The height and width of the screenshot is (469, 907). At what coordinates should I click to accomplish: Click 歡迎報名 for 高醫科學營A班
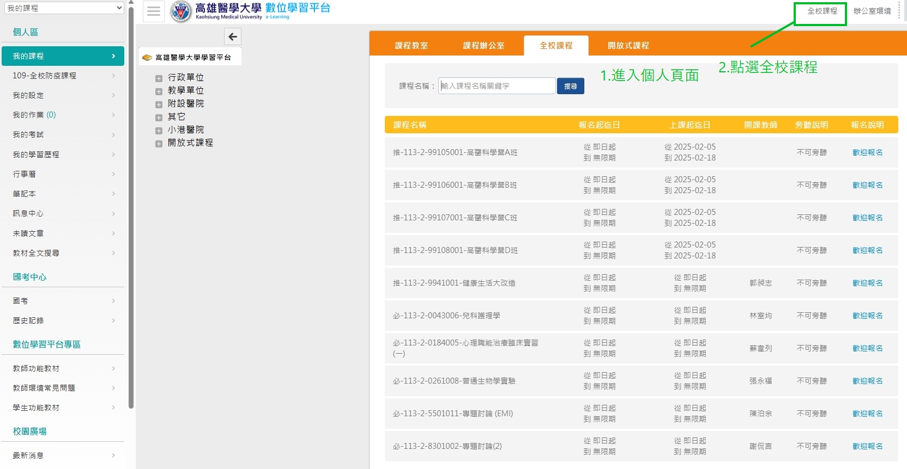coord(868,152)
